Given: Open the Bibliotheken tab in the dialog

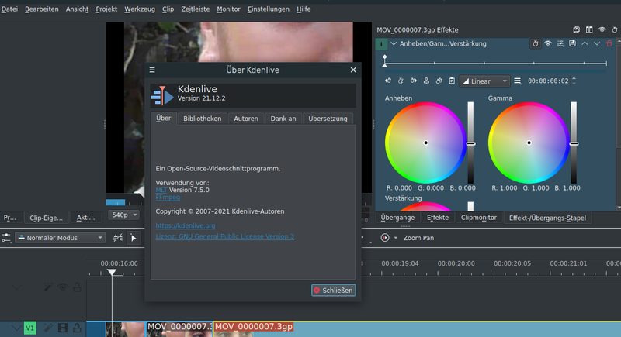Looking at the screenshot, I should tap(202, 119).
